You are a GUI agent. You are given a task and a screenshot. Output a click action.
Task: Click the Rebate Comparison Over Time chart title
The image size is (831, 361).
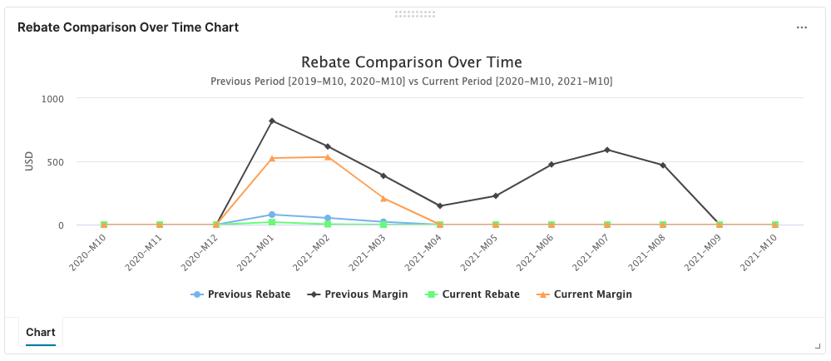point(412,62)
